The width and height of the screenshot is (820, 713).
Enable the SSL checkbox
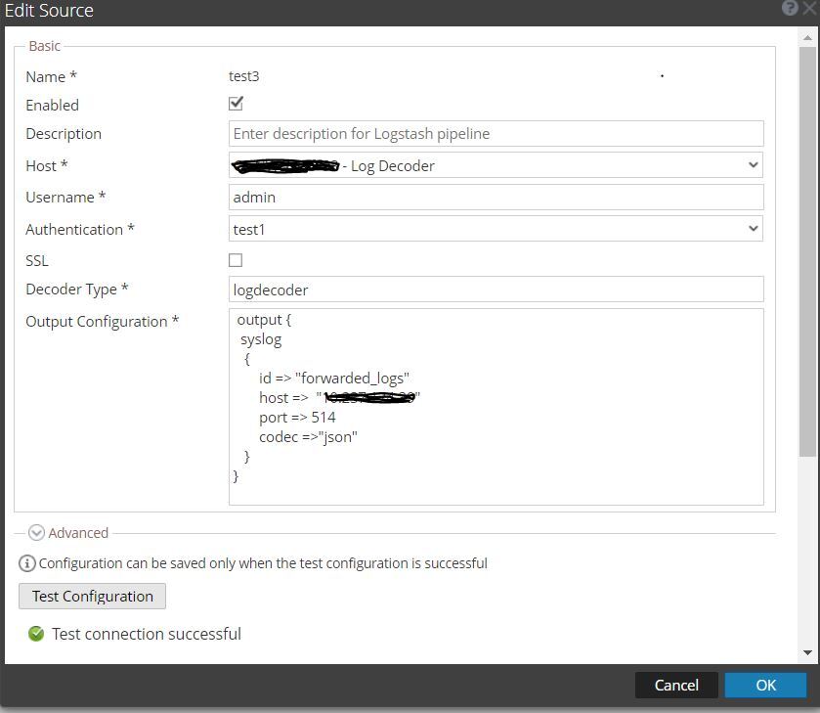pos(236,260)
